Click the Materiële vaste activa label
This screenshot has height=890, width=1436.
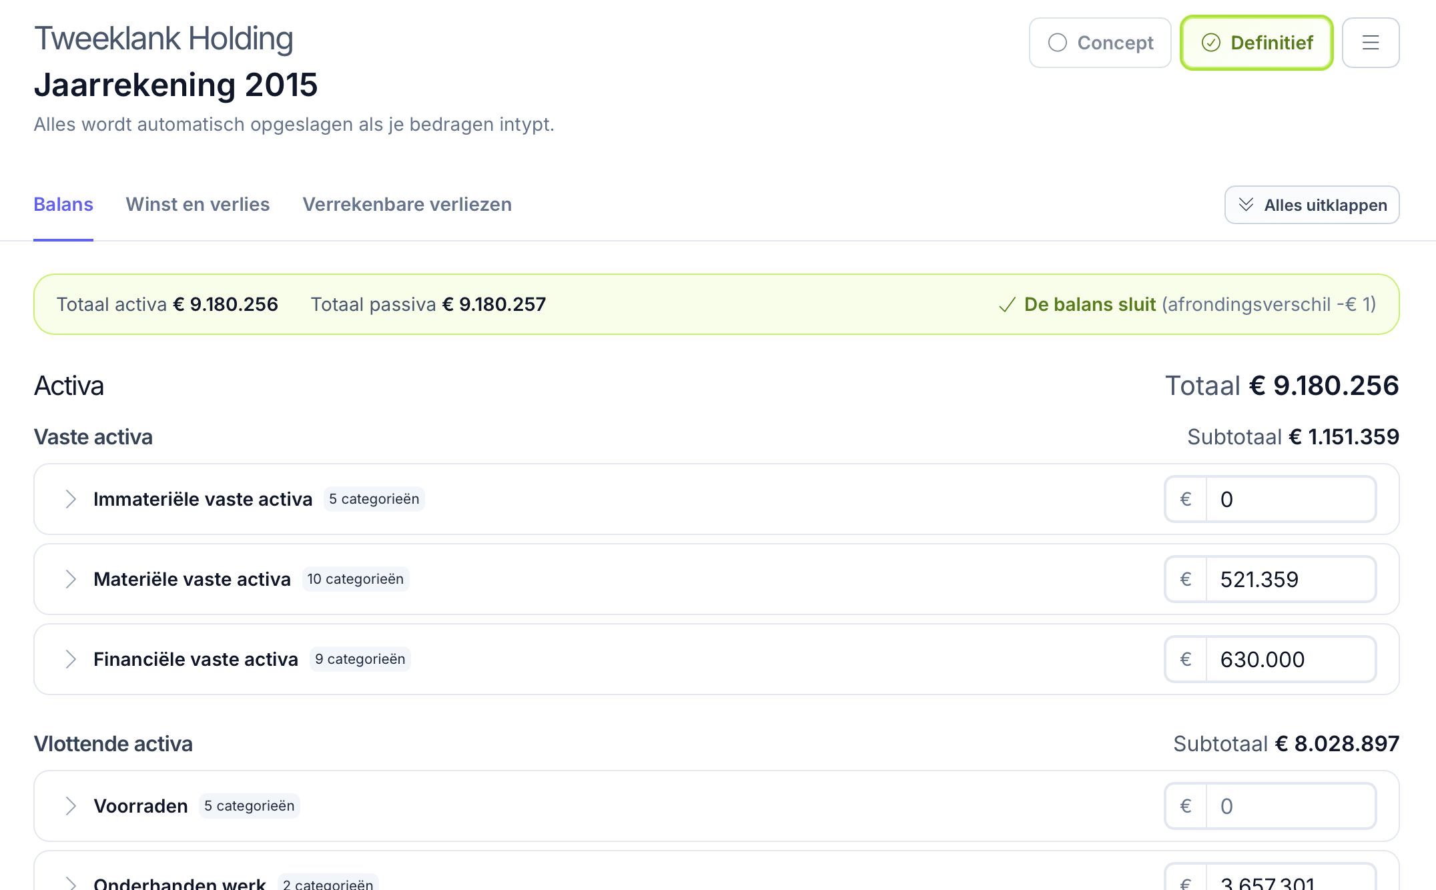pos(192,579)
